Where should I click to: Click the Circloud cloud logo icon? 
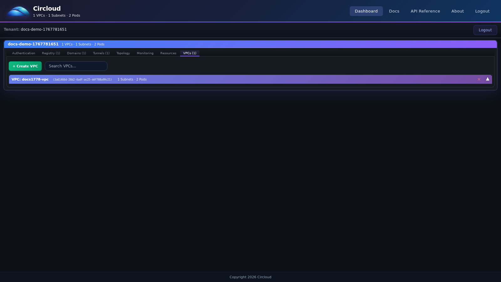coord(18,11)
